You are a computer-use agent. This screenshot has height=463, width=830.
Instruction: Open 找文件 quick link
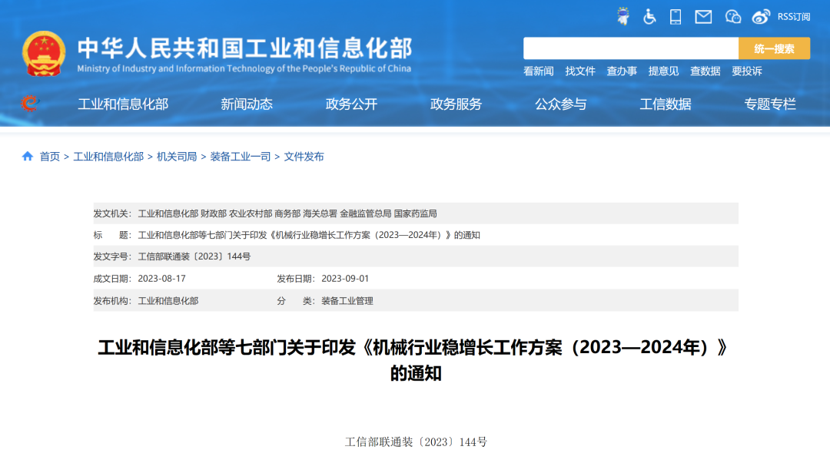coord(580,71)
